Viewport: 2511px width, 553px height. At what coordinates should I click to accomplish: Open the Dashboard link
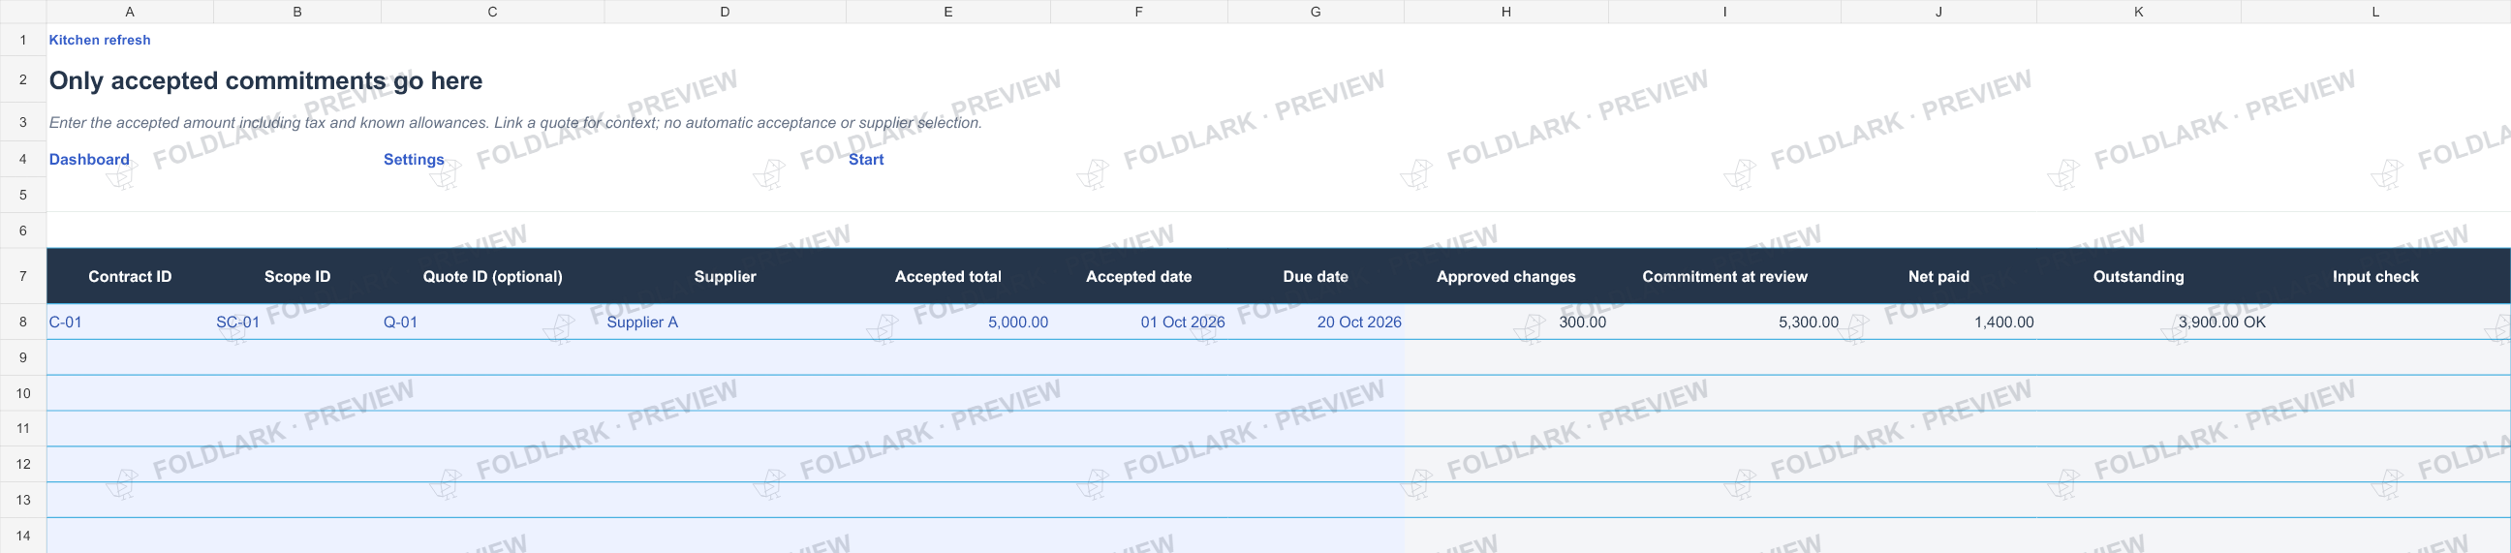(x=90, y=159)
